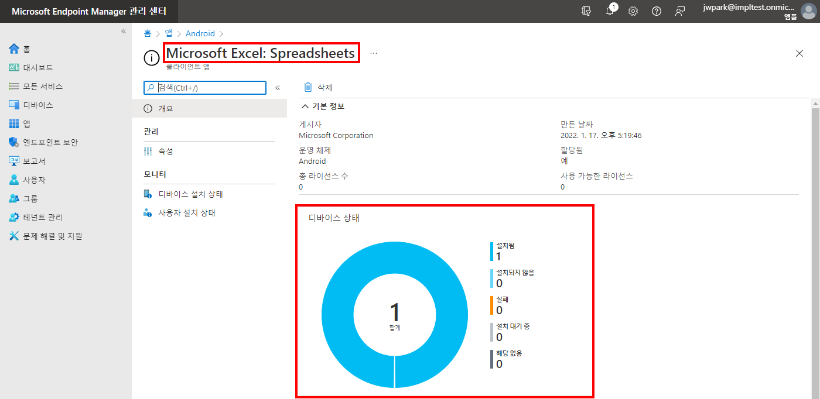This screenshot has height=399, width=820.
Task: Click the device install status icon
Action: click(x=148, y=194)
